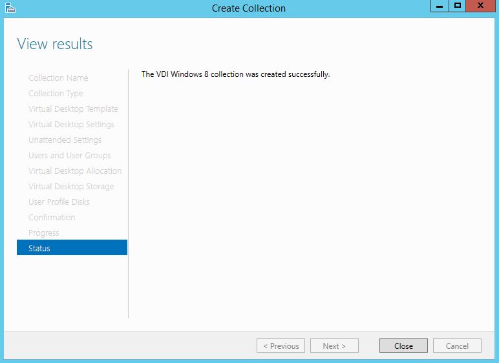Select the Virtual Desktop Template step
499x363 pixels.
click(x=73, y=109)
